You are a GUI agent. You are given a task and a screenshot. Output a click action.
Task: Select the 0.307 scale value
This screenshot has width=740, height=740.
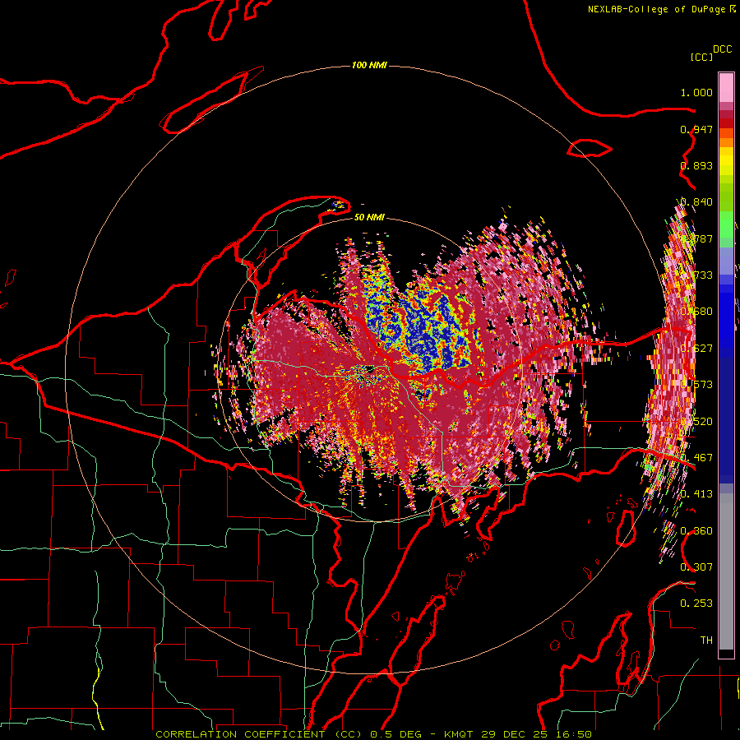(x=696, y=567)
